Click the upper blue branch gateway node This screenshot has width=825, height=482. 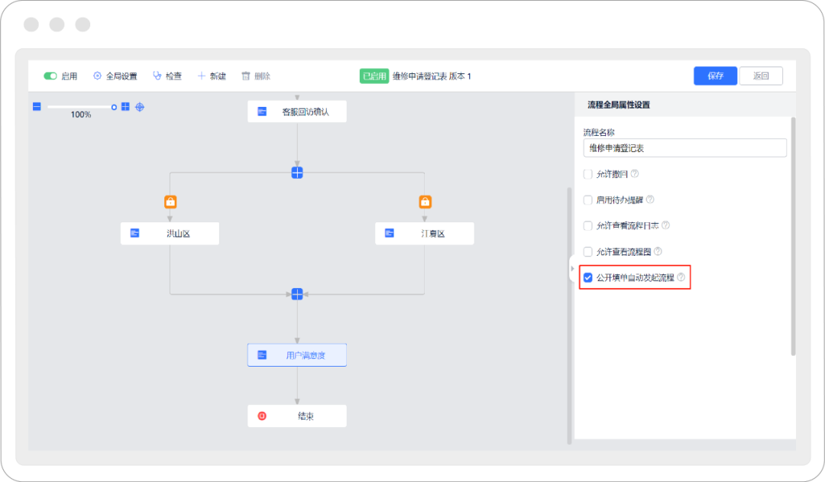click(297, 173)
